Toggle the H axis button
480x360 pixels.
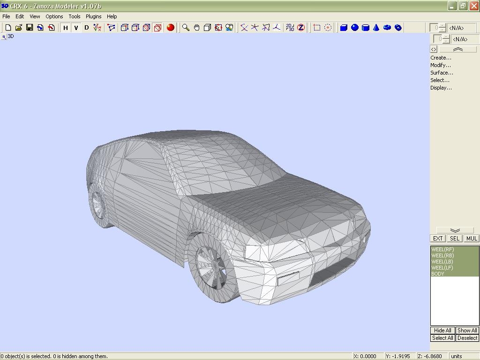[66, 28]
